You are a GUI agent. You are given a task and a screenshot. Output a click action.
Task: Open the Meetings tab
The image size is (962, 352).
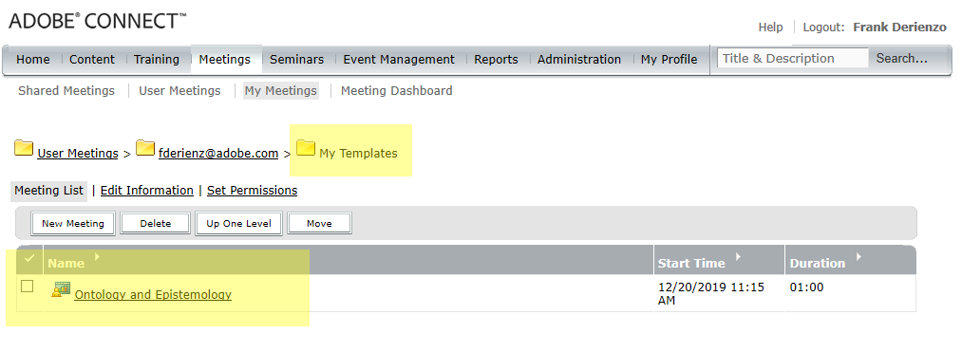(224, 60)
